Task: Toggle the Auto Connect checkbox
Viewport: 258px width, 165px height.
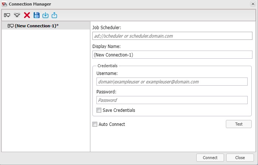Action: click(x=95, y=124)
